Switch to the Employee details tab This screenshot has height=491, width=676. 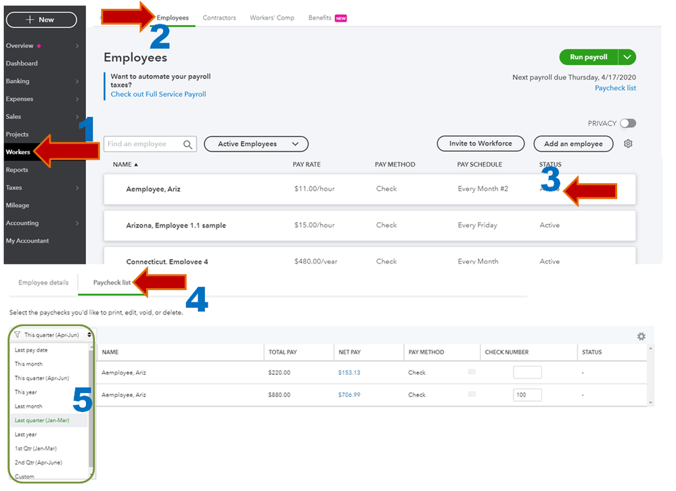[43, 283]
